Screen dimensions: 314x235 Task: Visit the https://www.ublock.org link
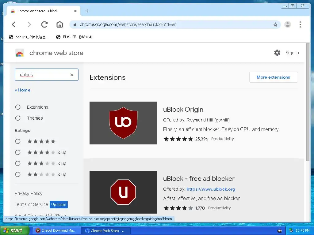pos(211,189)
